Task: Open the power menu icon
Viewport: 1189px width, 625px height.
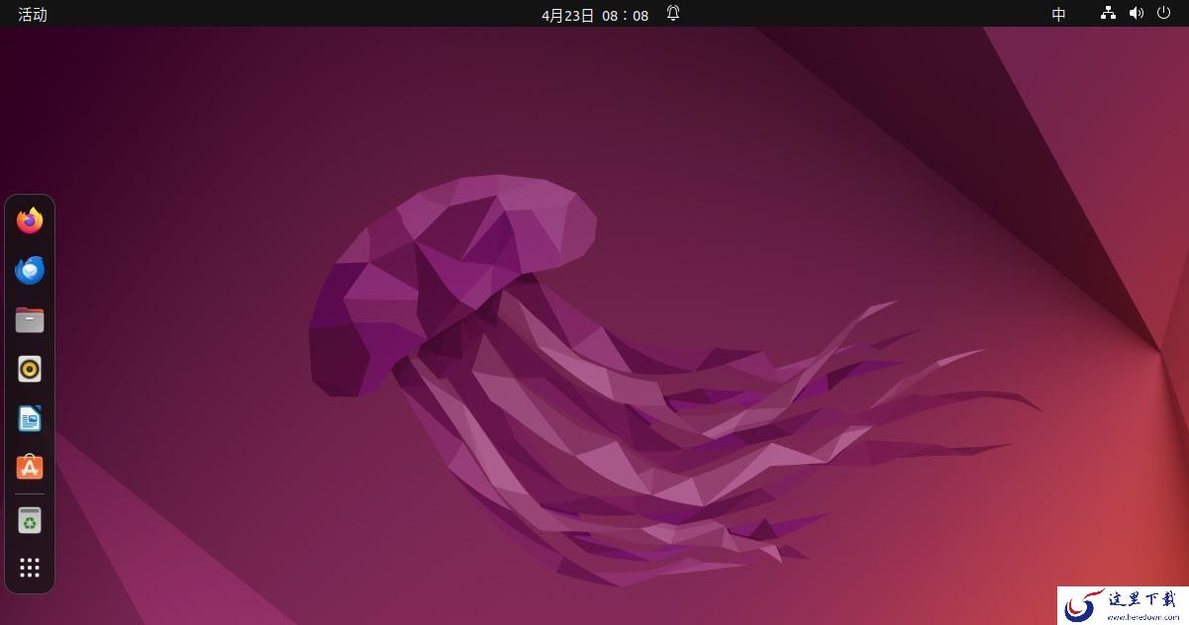Action: click(x=1163, y=14)
